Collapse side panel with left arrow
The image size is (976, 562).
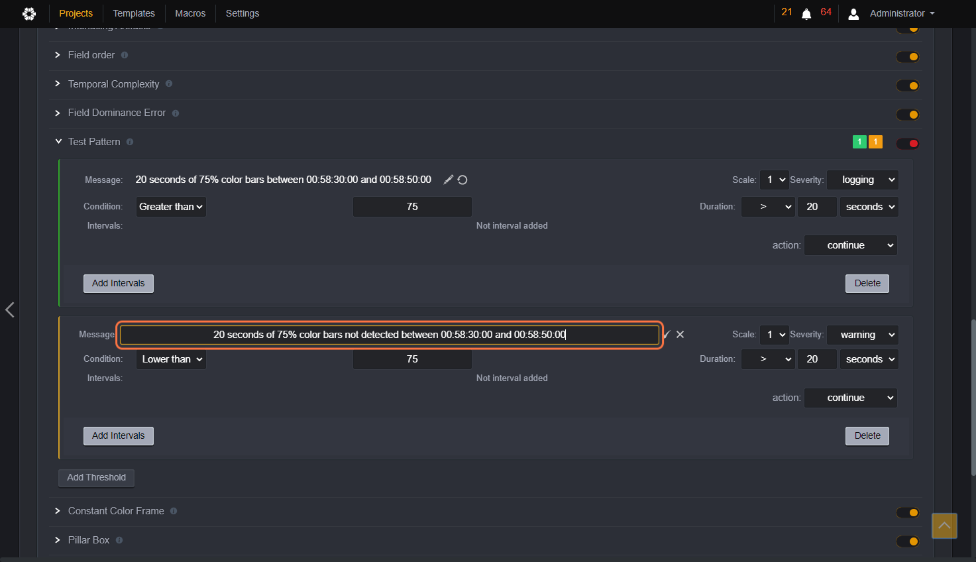[x=9, y=309]
